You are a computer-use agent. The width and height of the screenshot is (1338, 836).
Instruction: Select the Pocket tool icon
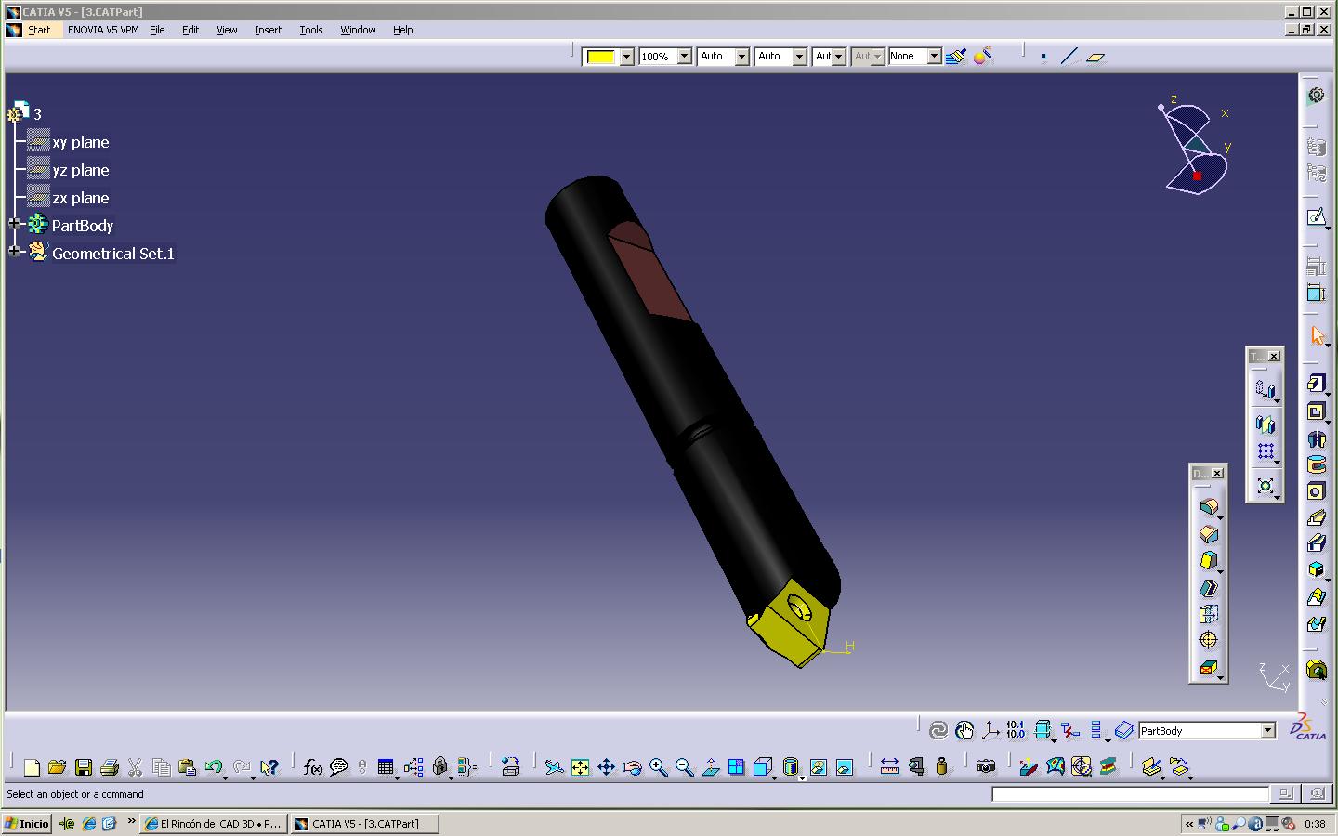pyautogui.click(x=1316, y=411)
